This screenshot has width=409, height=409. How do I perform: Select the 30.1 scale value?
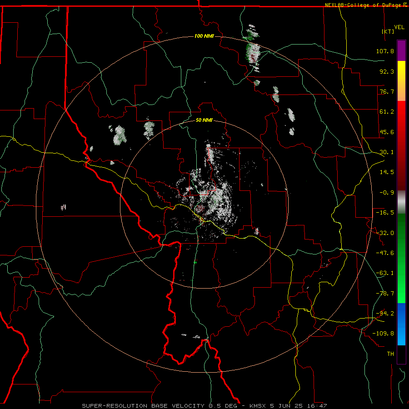tap(387, 152)
